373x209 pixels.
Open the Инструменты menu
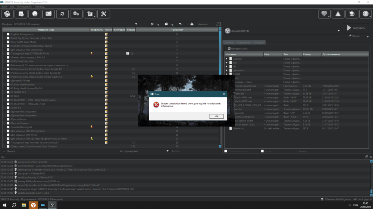pos(25,7)
